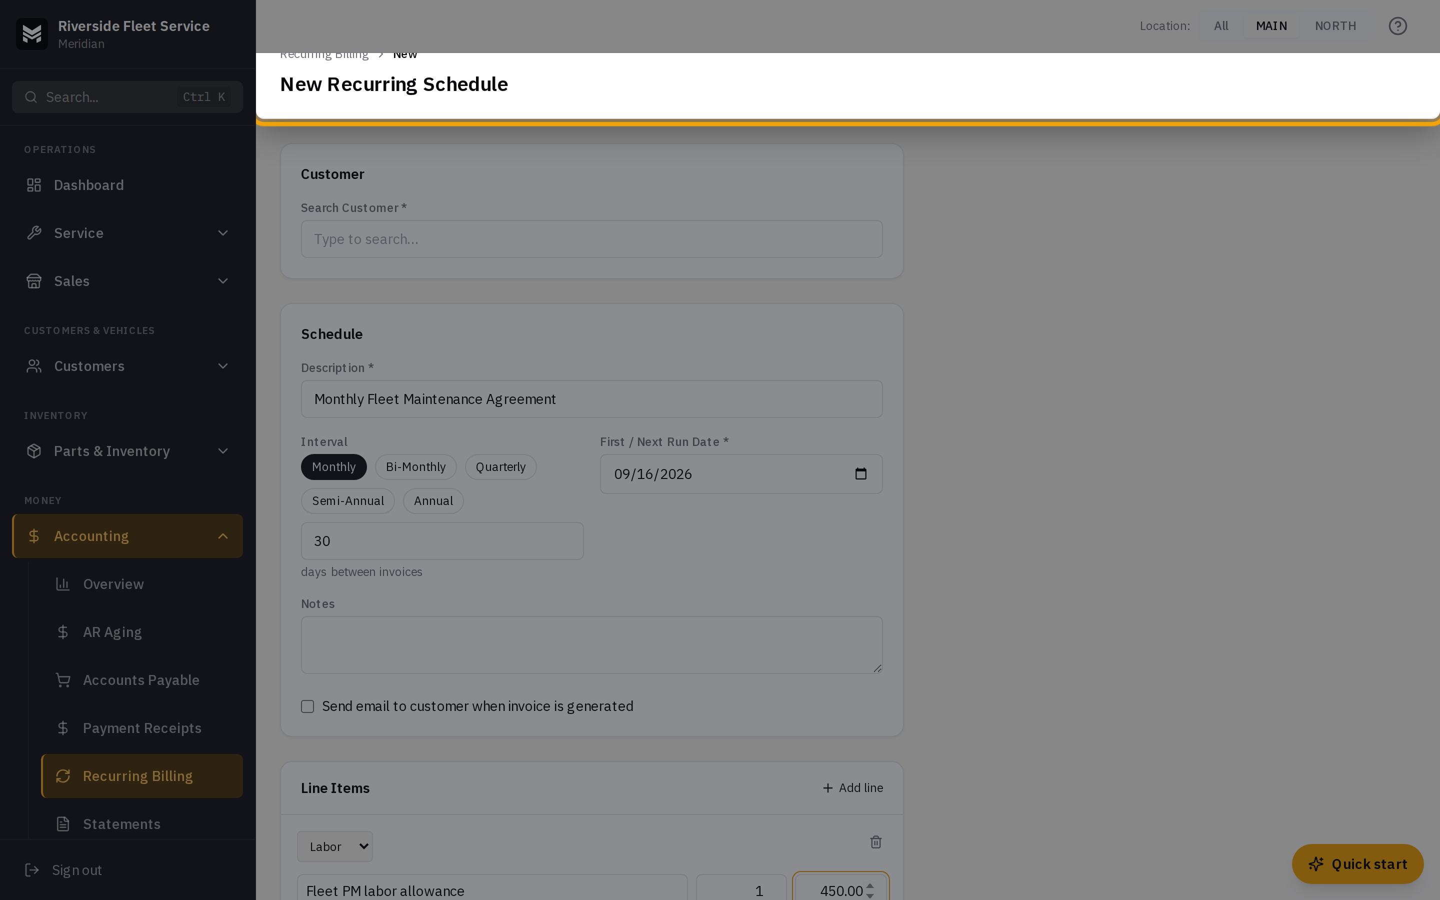Go to AR Aging page
The width and height of the screenshot is (1440, 900).
click(141, 632)
